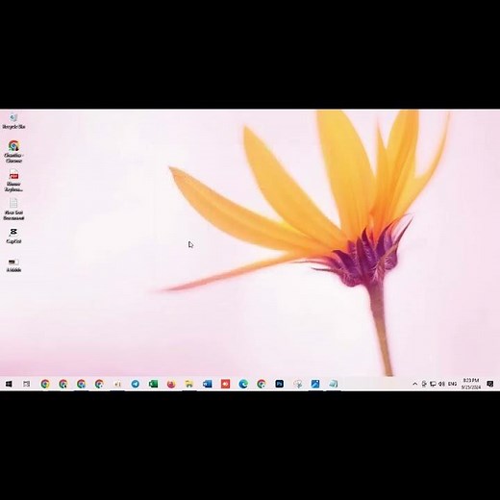This screenshot has width=500, height=500.
Task: Open Task View on the taskbar
Action: (27, 384)
